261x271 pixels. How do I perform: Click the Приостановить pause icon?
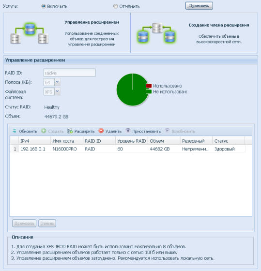pos(128,131)
